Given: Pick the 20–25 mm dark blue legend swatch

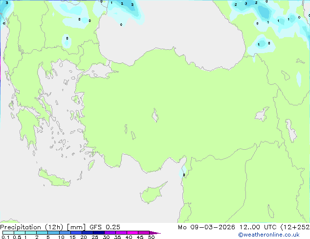Looking at the screenshot, I should click(x=87, y=233).
